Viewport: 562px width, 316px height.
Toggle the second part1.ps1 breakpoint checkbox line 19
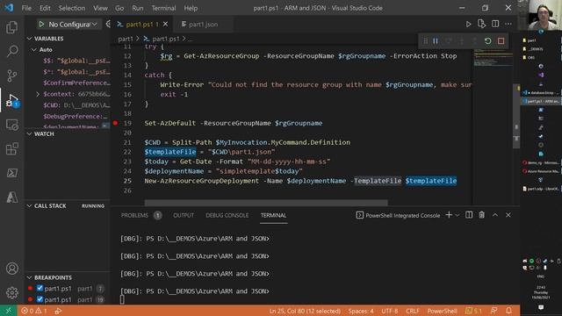tap(40, 299)
